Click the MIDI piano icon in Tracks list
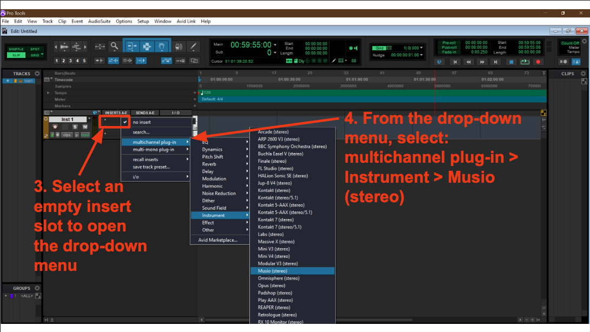Viewport: 590px width, 332px height. pos(21,81)
